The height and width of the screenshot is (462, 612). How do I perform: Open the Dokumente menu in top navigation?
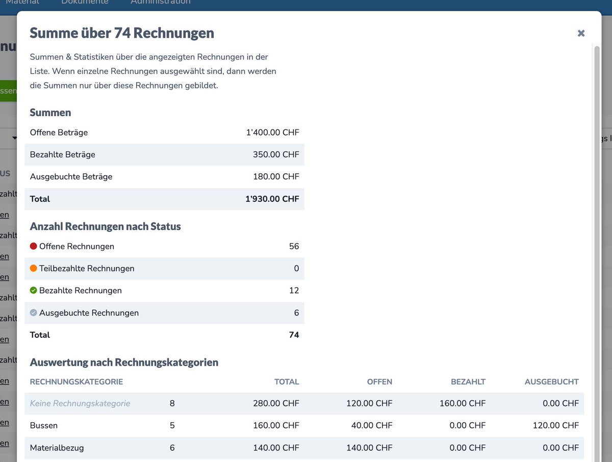tap(85, 3)
